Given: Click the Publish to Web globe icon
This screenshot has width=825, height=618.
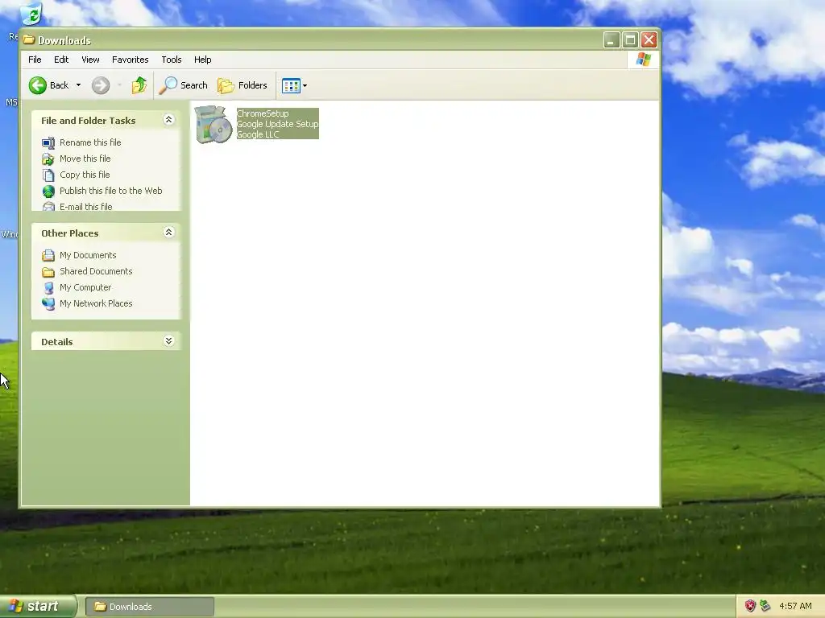Looking at the screenshot, I should (48, 192).
